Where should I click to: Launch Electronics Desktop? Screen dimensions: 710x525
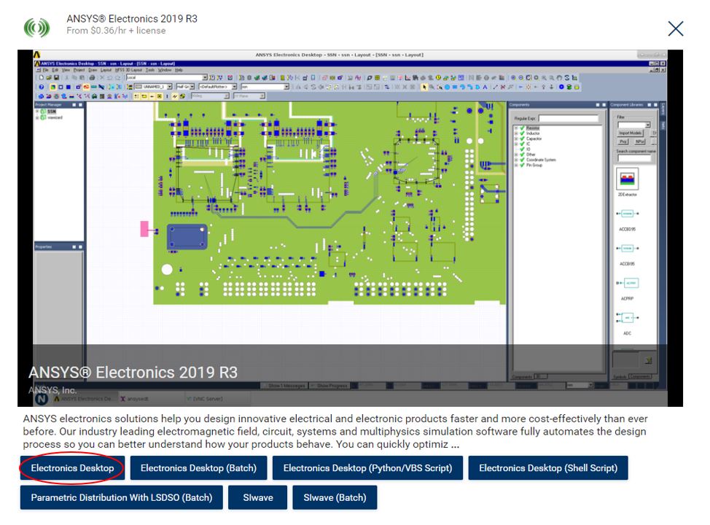[x=72, y=468]
